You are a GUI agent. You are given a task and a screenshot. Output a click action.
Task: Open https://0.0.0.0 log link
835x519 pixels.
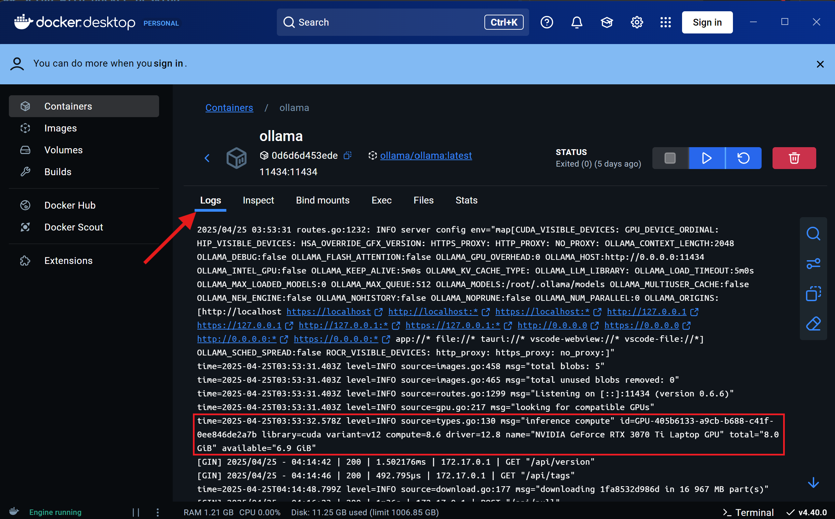(x=641, y=325)
